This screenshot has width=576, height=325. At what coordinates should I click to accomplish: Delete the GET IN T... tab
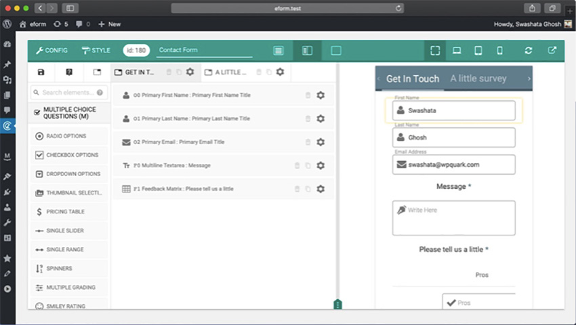point(169,72)
